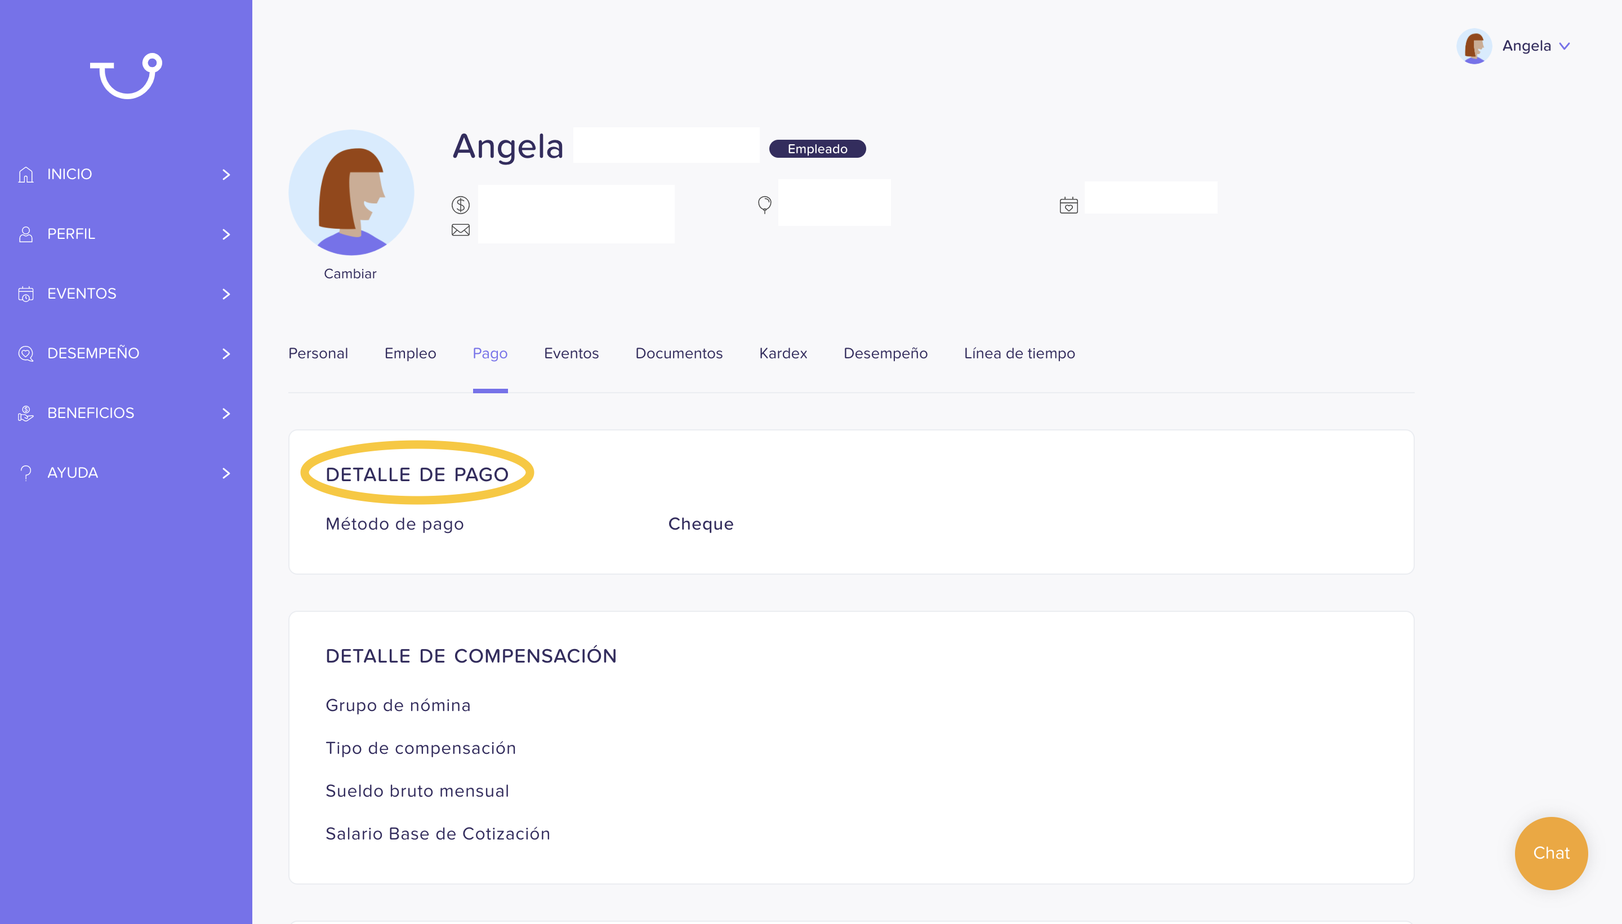Click the Grupo de nómina label
The width and height of the screenshot is (1622, 924).
(x=398, y=705)
